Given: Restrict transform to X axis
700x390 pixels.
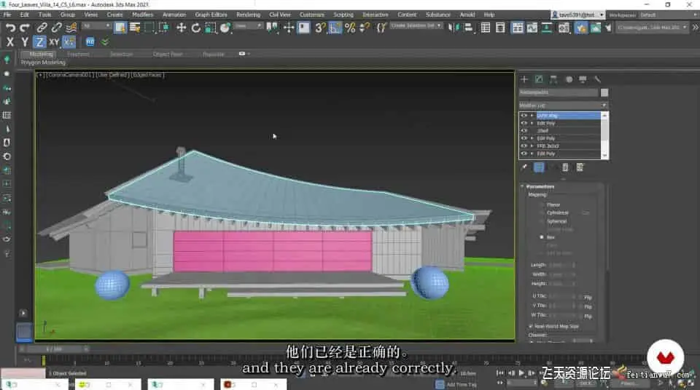Looking at the screenshot, I should point(9,42).
